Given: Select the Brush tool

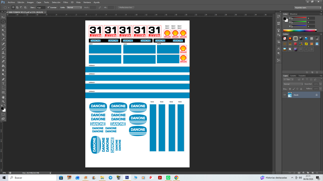Looking at the screenshot, I should pyautogui.click(x=3, y=48).
